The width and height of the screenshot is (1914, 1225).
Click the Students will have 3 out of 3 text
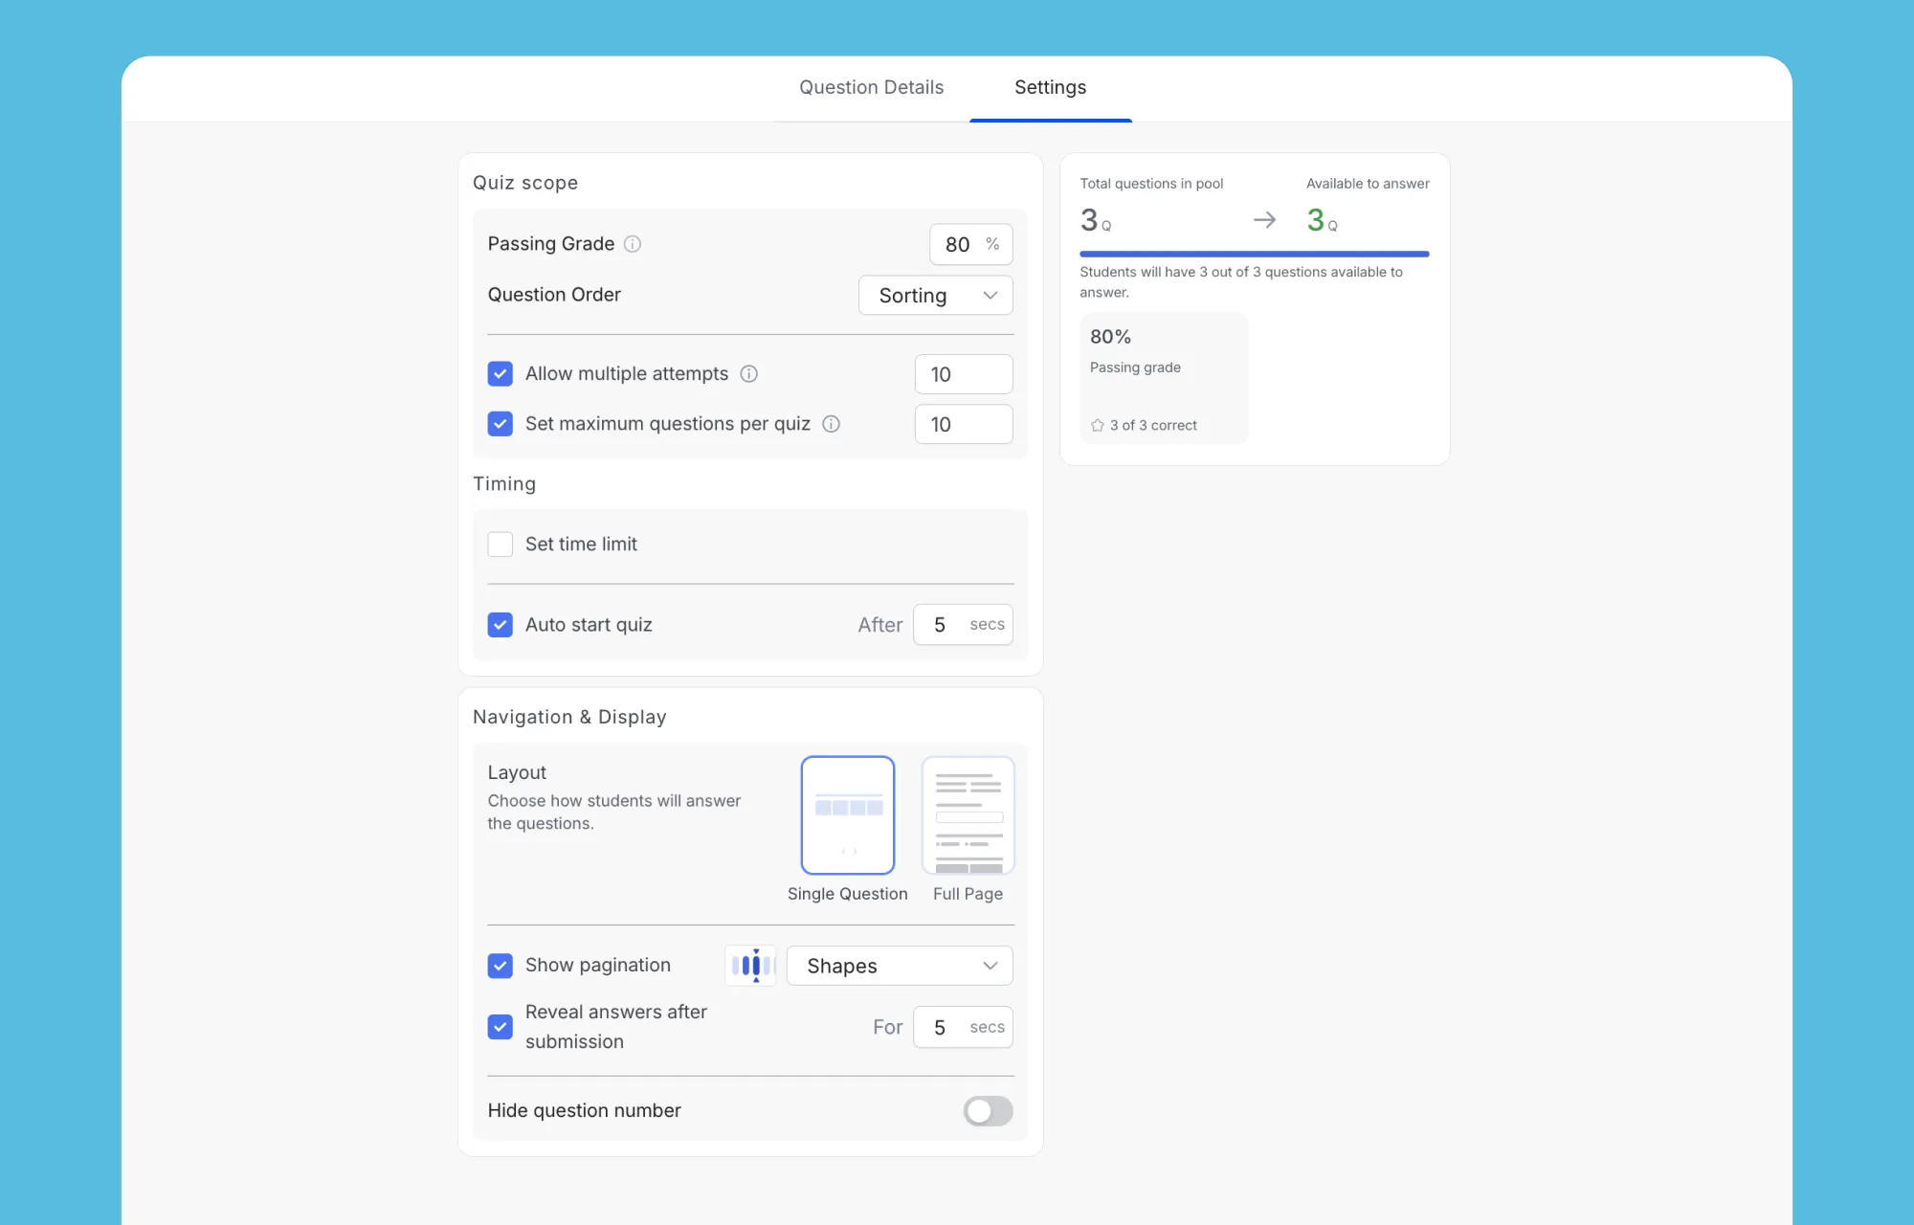(x=1241, y=282)
